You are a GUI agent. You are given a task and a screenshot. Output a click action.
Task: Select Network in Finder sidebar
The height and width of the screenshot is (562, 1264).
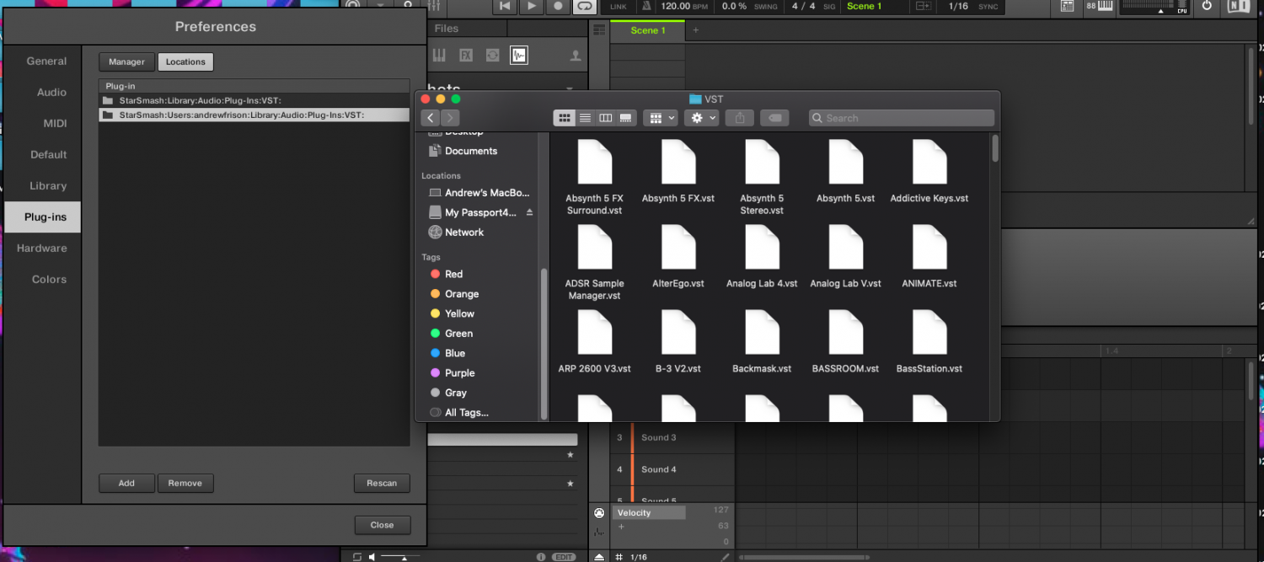pos(464,232)
